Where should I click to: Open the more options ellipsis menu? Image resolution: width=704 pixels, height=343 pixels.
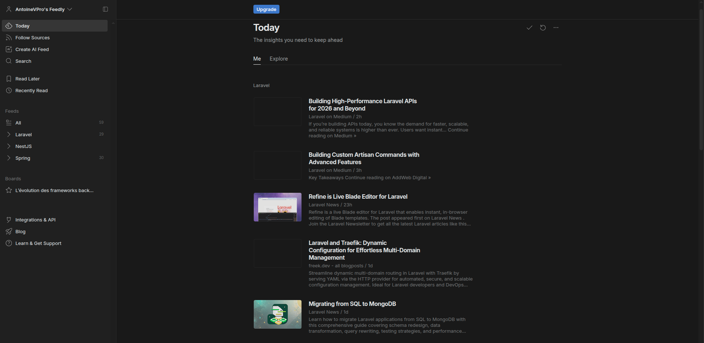[556, 27]
